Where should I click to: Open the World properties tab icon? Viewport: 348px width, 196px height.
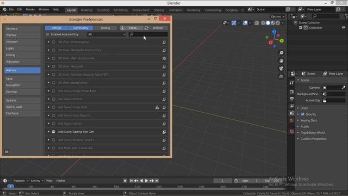point(291,120)
